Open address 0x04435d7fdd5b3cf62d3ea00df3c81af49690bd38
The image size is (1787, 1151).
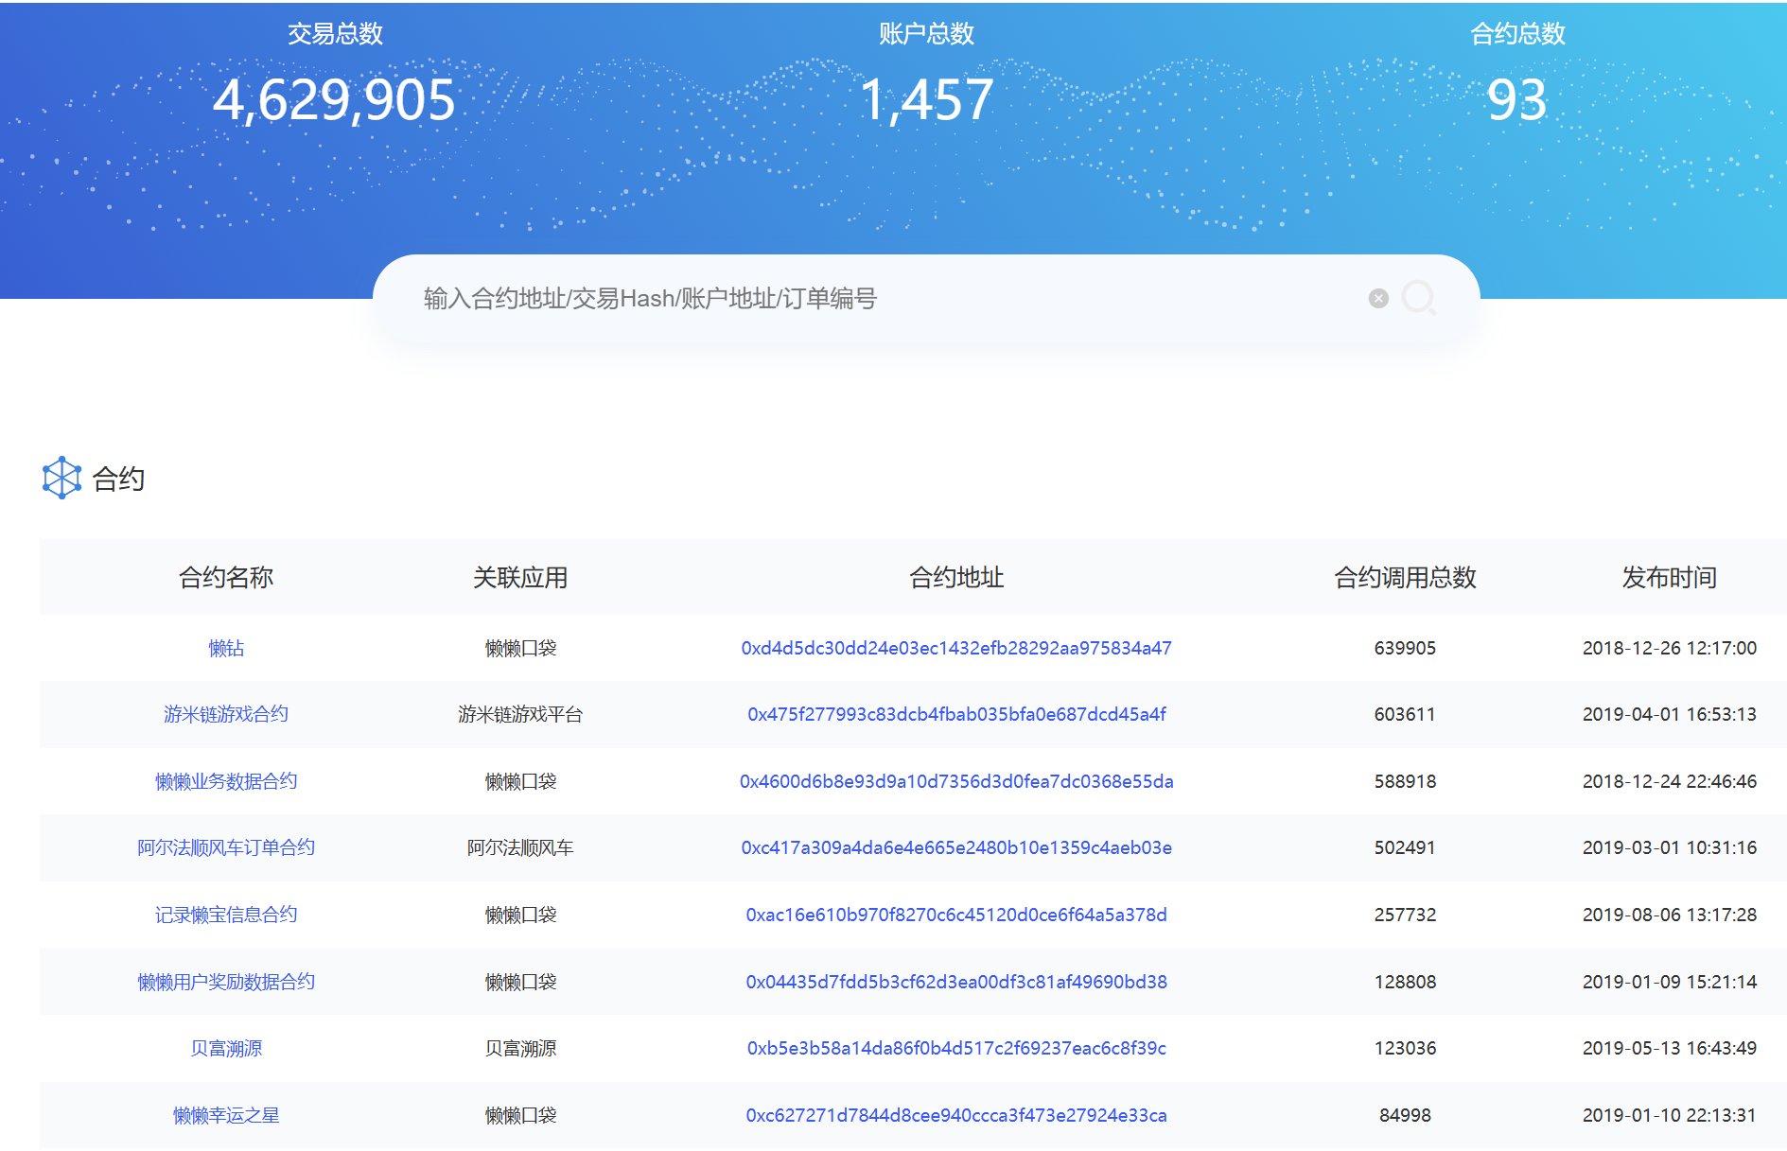tap(956, 982)
